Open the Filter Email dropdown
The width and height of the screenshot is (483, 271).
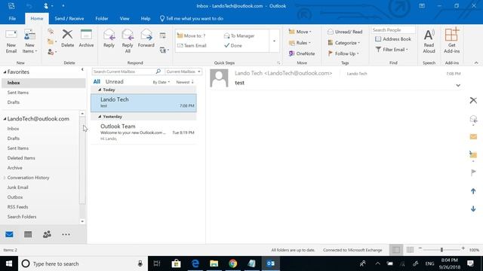[x=392, y=50]
